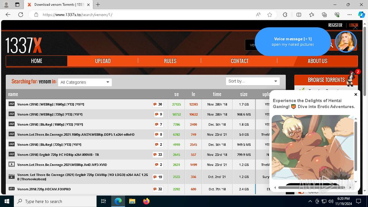Click the down arrow of page scrollbar
Image resolution: width=368 pixels, height=207 pixels.
click(x=365, y=191)
